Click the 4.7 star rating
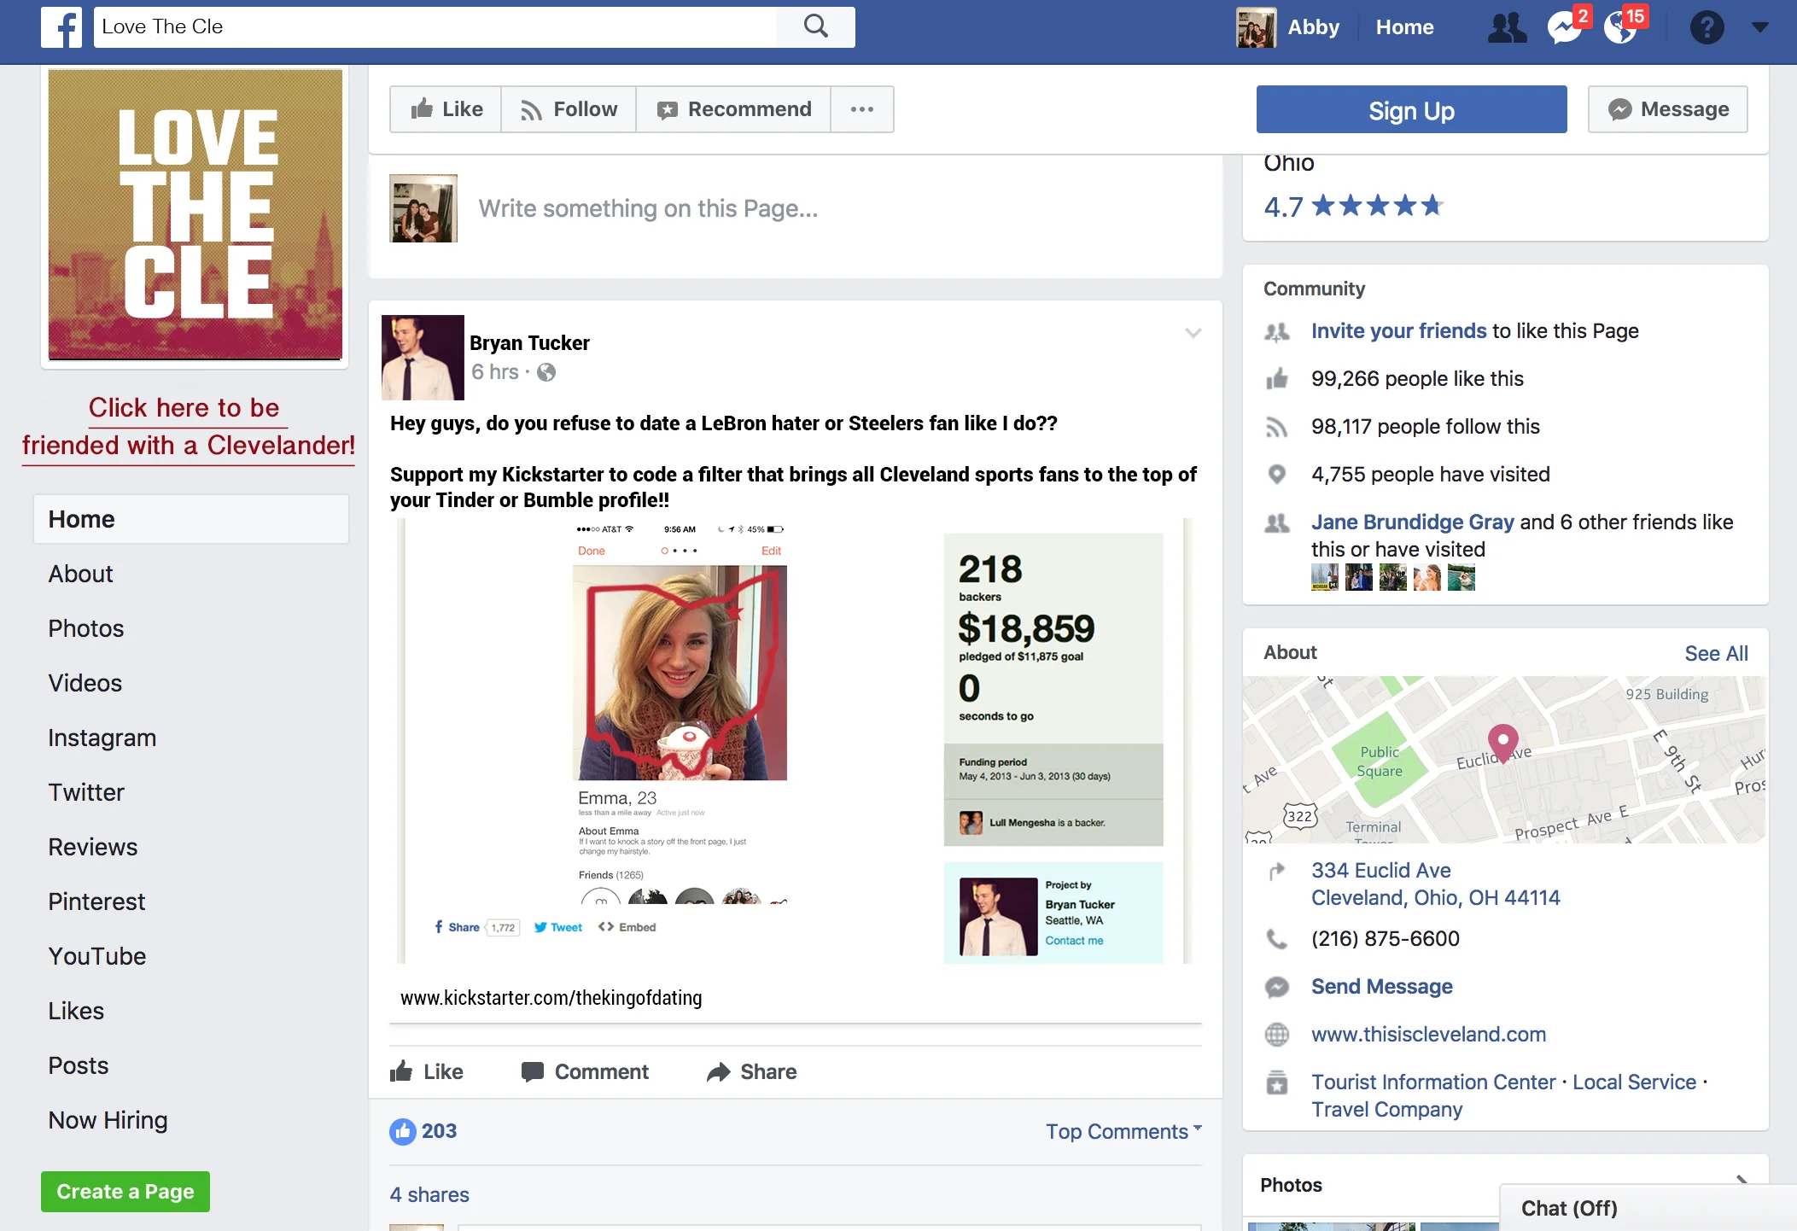 (x=1353, y=206)
